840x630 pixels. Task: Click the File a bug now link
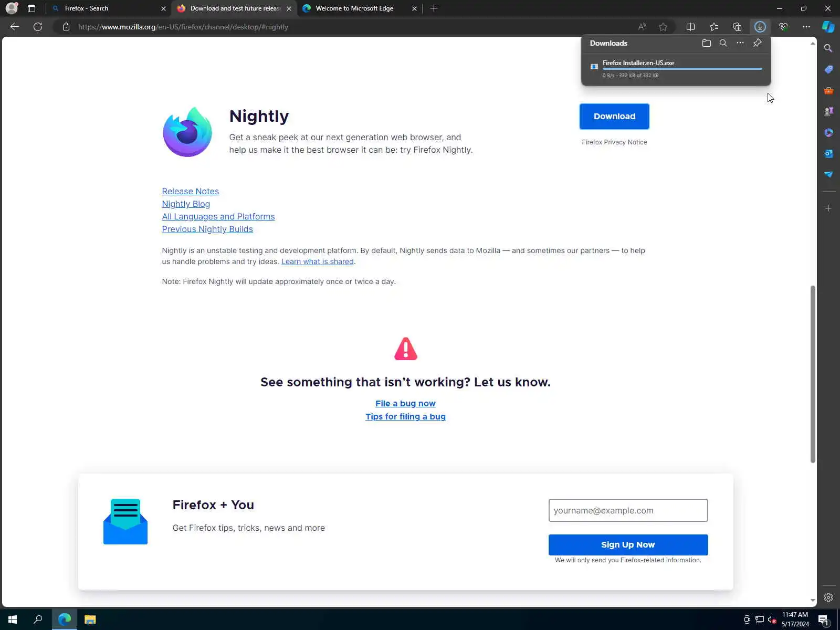pos(405,404)
